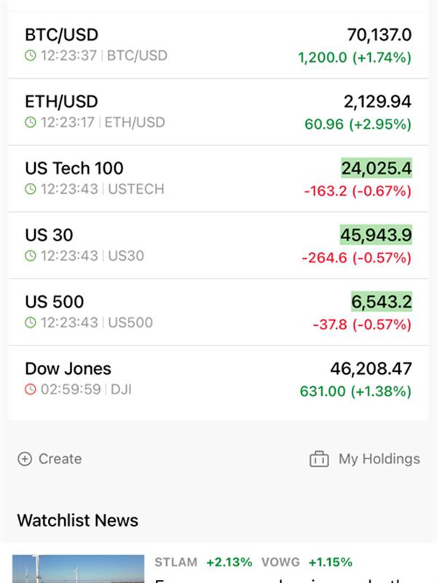Tap the green clock icon beside BTC/USD
437x583 pixels.
[x=30, y=55]
